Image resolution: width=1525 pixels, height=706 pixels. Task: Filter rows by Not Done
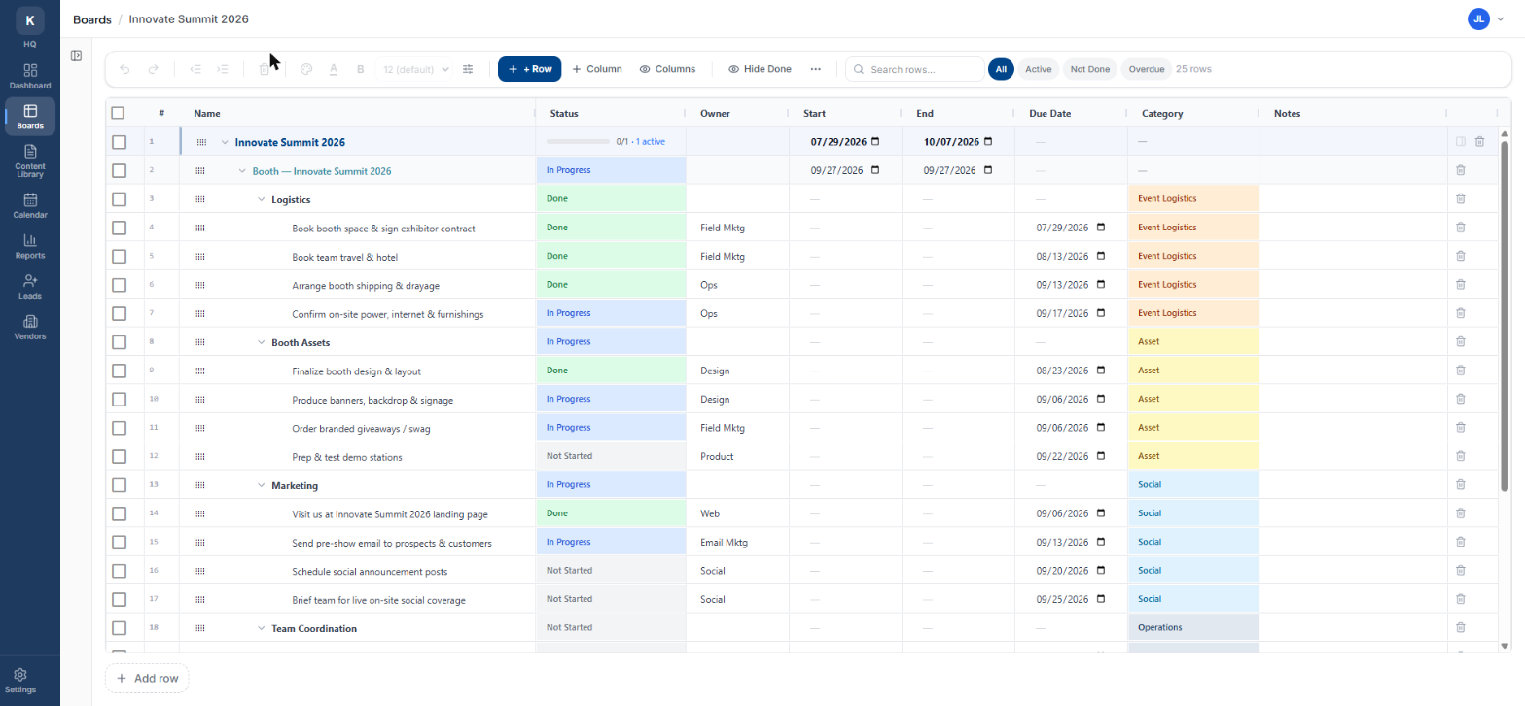pos(1089,69)
